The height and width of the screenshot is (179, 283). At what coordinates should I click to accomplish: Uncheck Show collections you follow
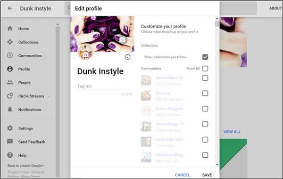point(205,57)
